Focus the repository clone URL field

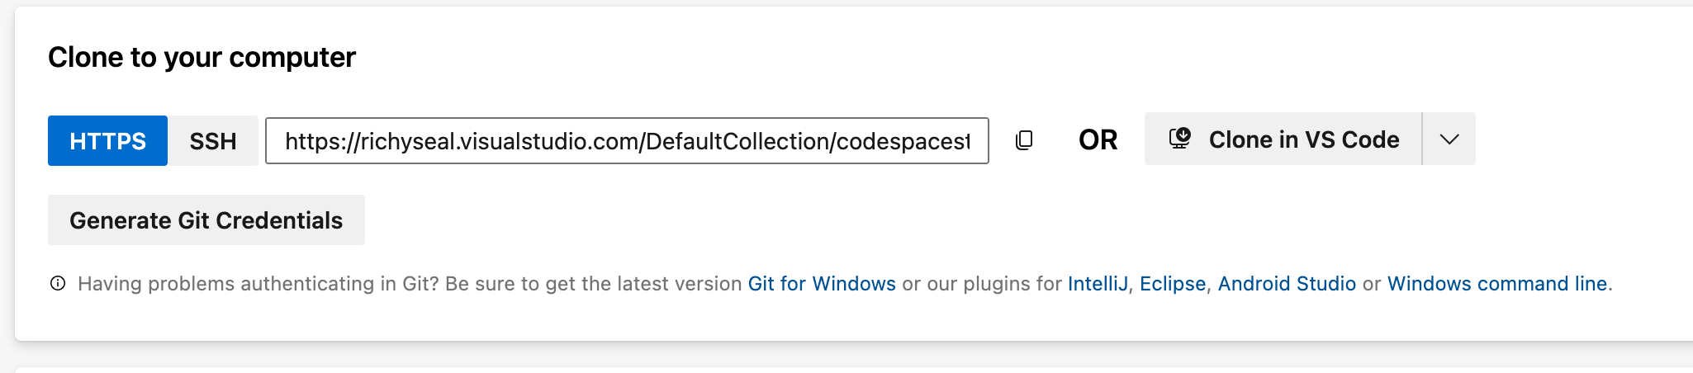point(626,141)
